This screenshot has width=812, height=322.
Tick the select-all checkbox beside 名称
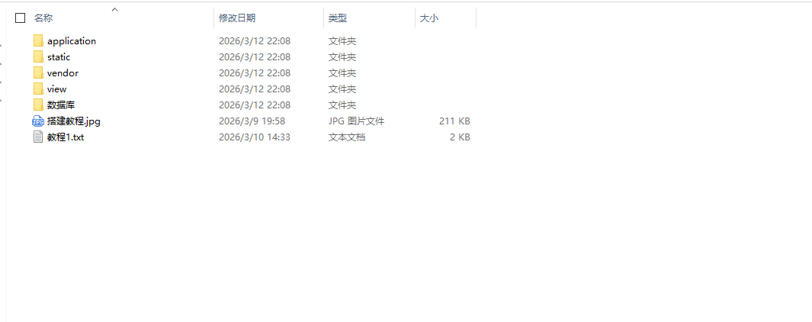(20, 18)
